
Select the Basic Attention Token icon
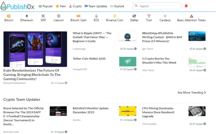[x=191, y=16]
